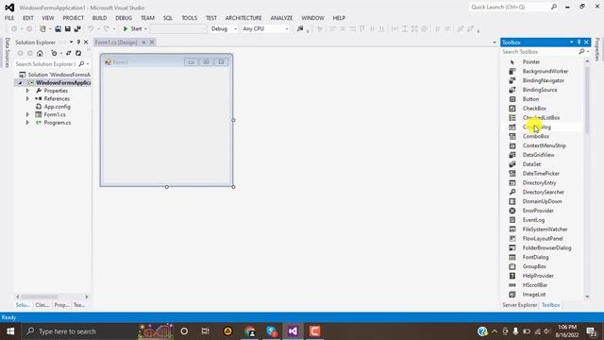
Task: Select the Button control in Toolbox
Action: click(x=530, y=99)
